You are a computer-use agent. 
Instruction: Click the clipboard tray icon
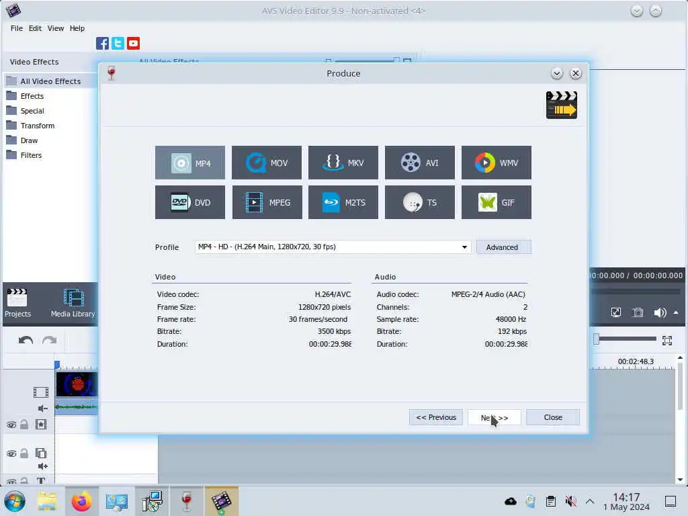tap(551, 501)
